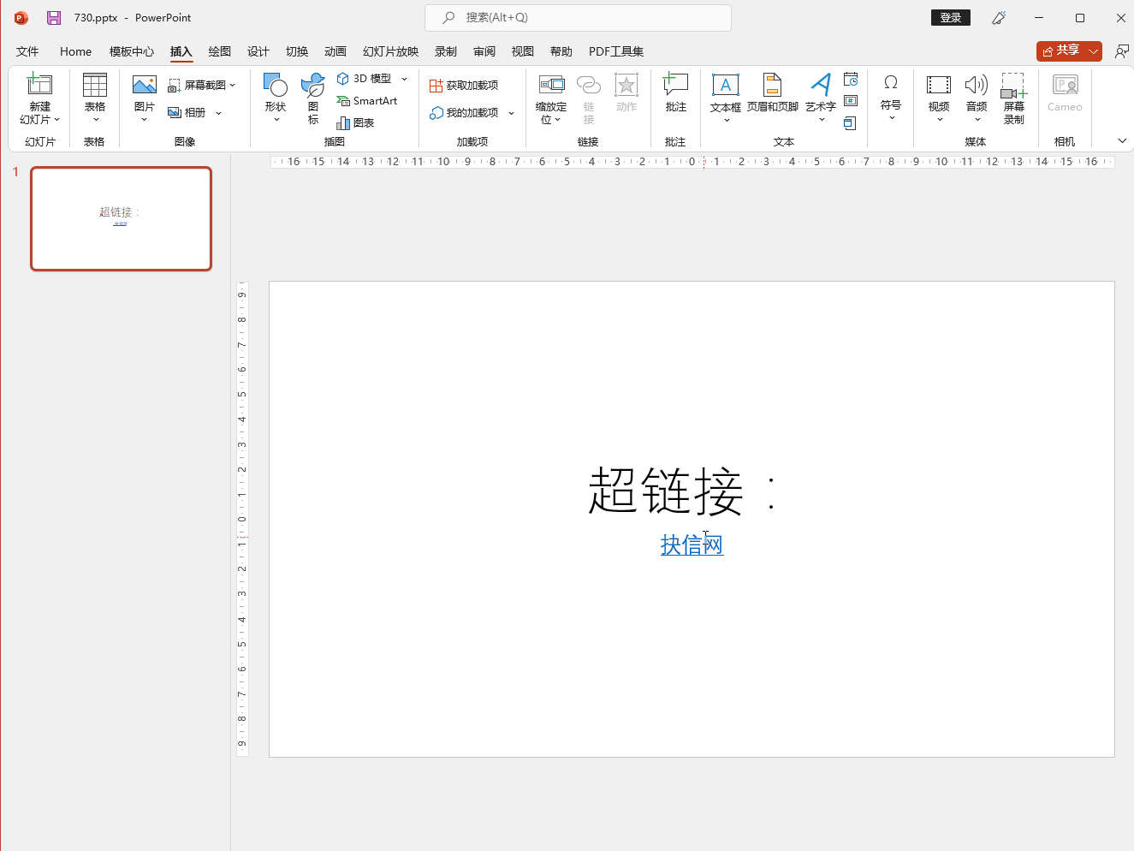The image size is (1134, 851).
Task: Expand the Text Box (文本框) dropdown arrow
Action: [726, 120]
